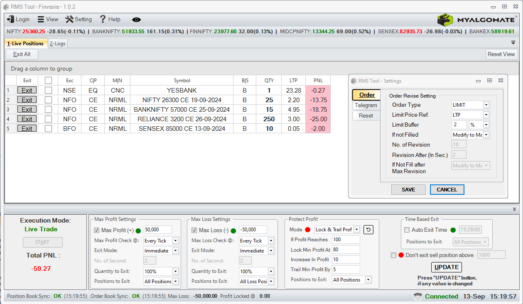Click the Max Profit value field showing 50,000

point(157,230)
